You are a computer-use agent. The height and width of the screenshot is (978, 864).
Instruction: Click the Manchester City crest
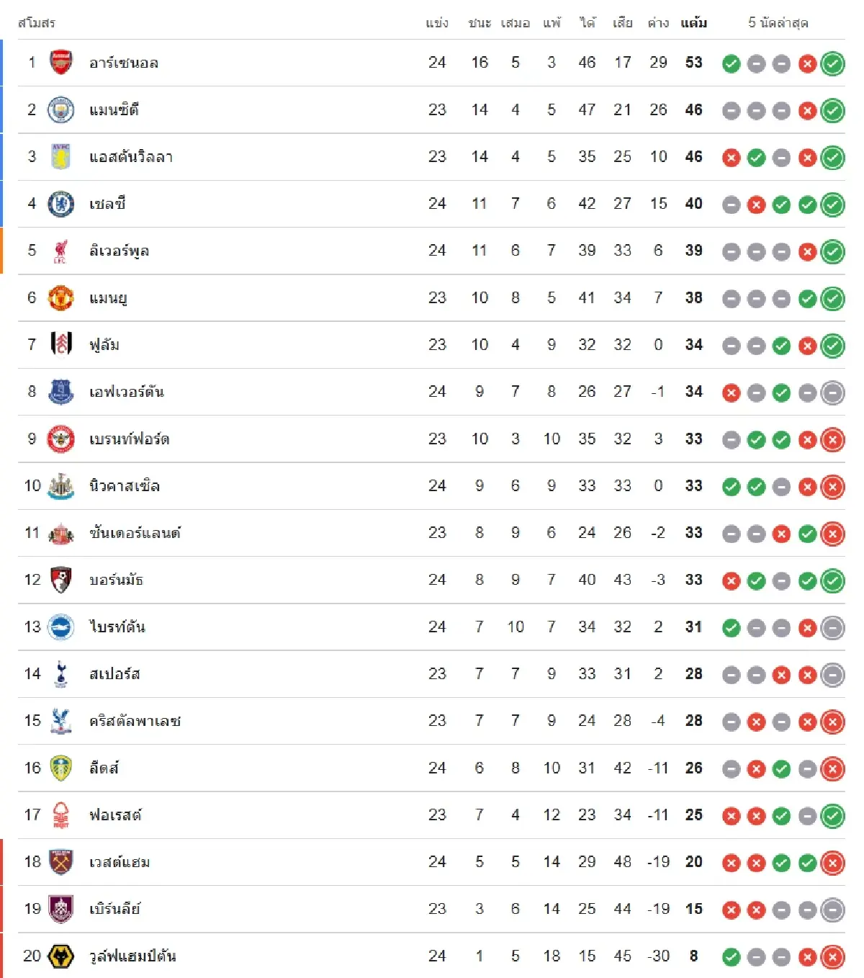tap(60, 110)
